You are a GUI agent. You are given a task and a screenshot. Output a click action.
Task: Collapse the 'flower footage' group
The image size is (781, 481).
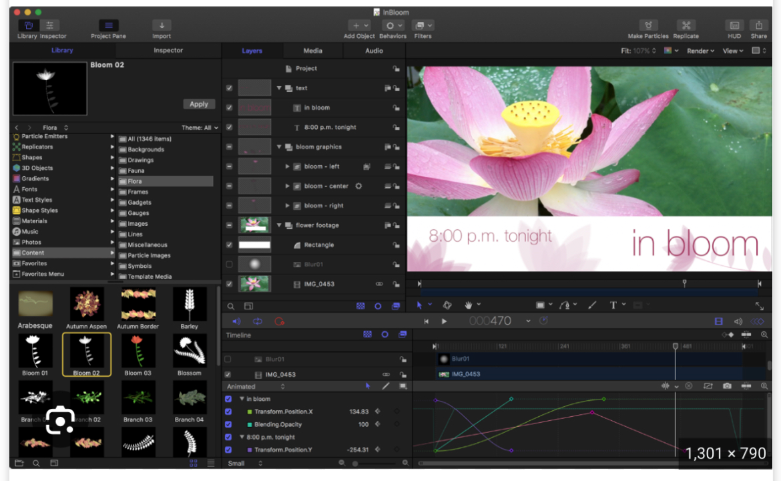click(x=280, y=226)
